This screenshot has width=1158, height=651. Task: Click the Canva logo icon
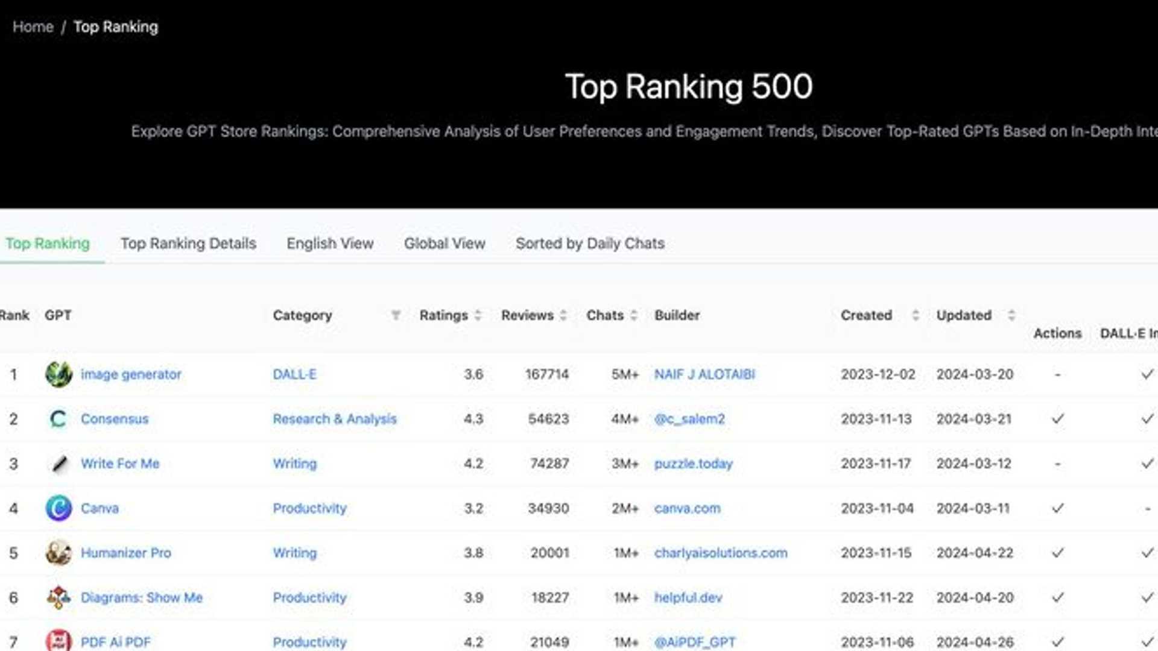(58, 508)
